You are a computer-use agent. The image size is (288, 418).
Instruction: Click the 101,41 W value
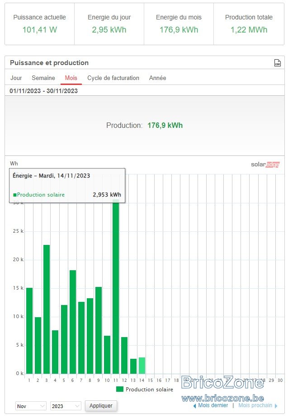[39, 29]
